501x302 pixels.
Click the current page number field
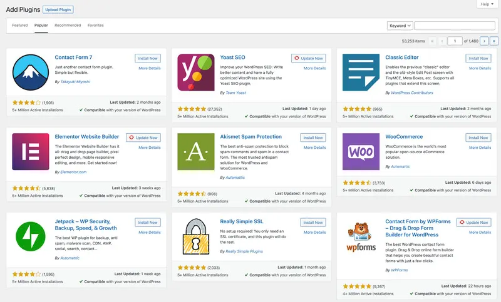[x=455, y=41]
